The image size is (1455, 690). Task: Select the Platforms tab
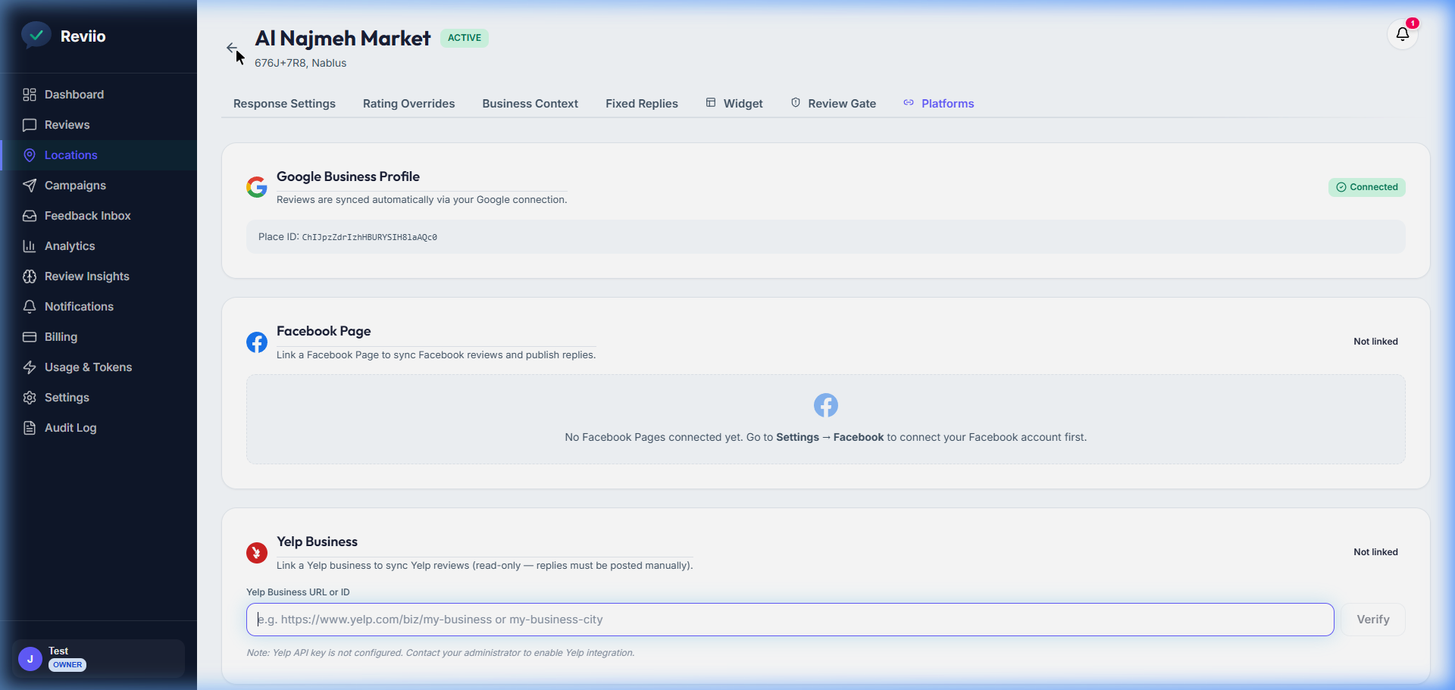[x=939, y=104]
